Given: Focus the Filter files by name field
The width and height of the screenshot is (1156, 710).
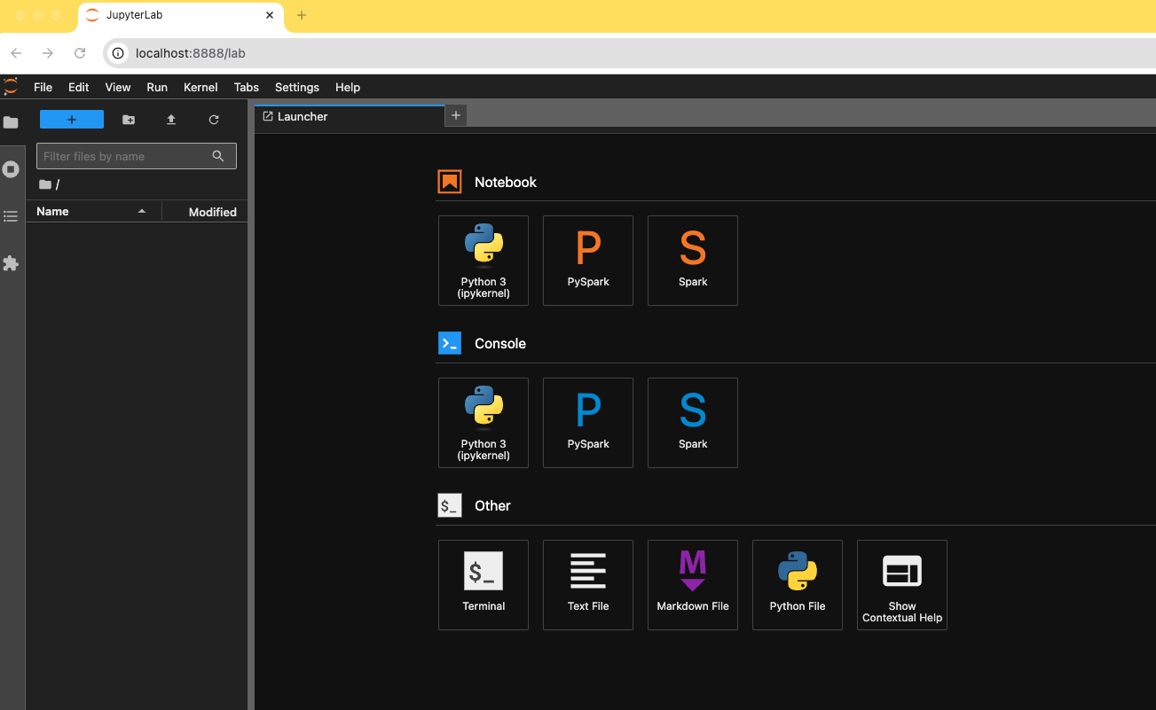Looking at the screenshot, I should click(137, 156).
